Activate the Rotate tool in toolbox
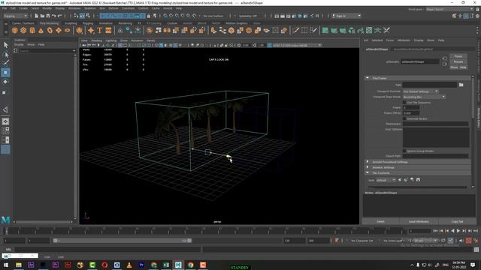Image resolution: width=481 pixels, height=270 pixels. pyautogui.click(x=5, y=82)
